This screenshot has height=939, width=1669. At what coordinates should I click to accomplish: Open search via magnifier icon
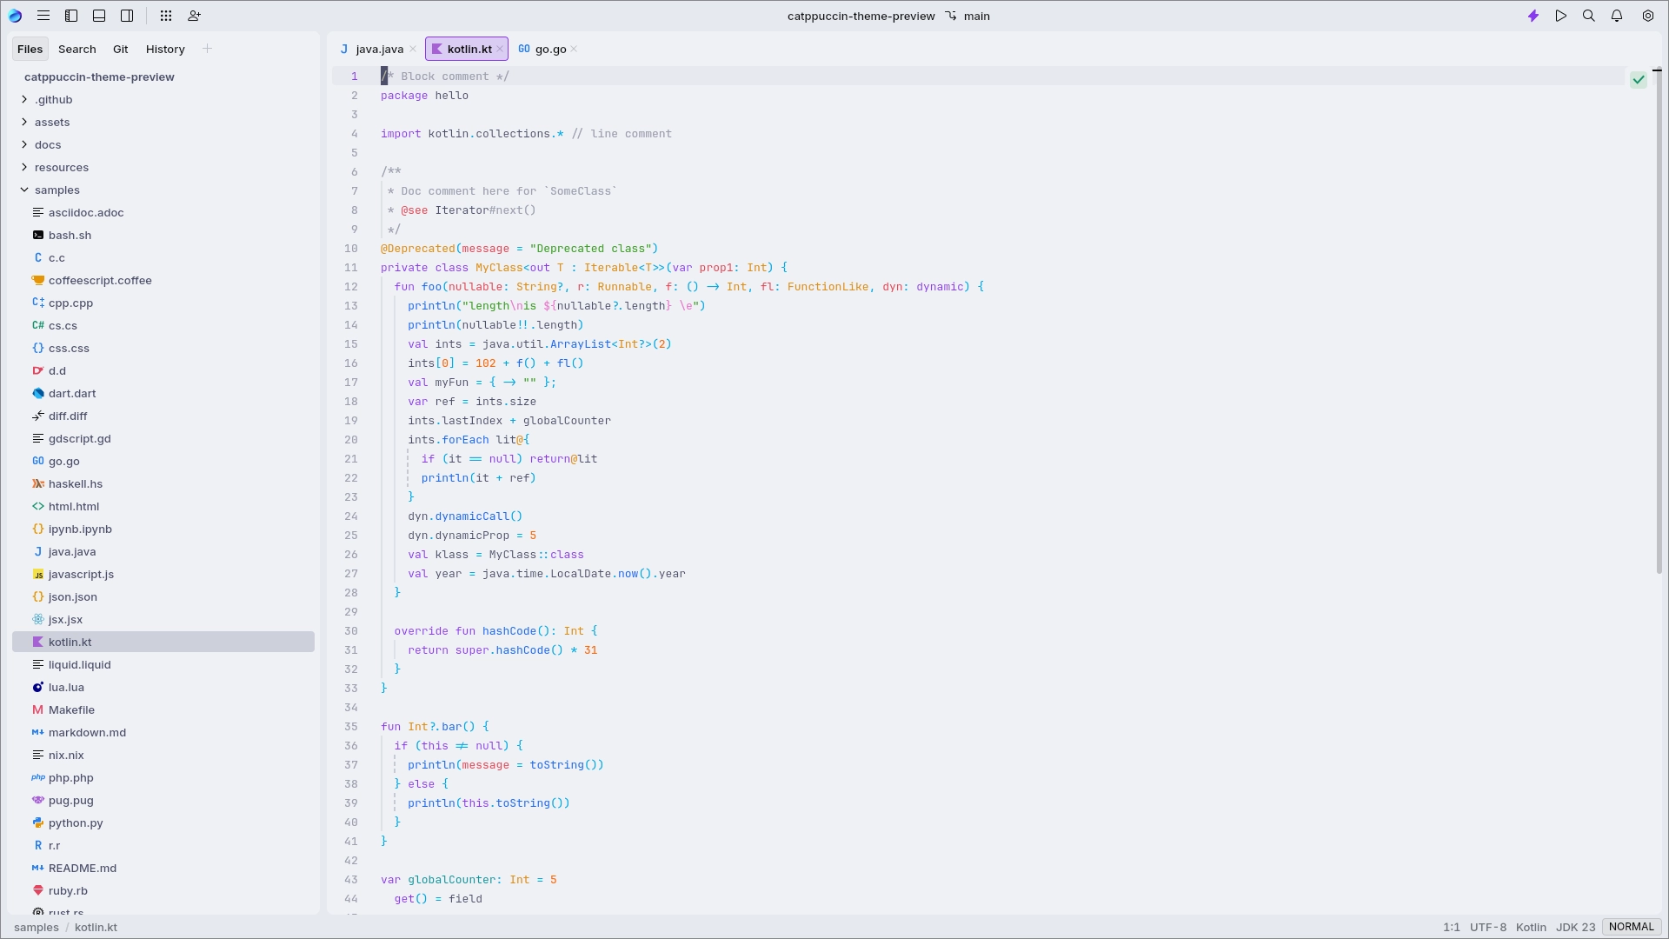(x=1589, y=16)
